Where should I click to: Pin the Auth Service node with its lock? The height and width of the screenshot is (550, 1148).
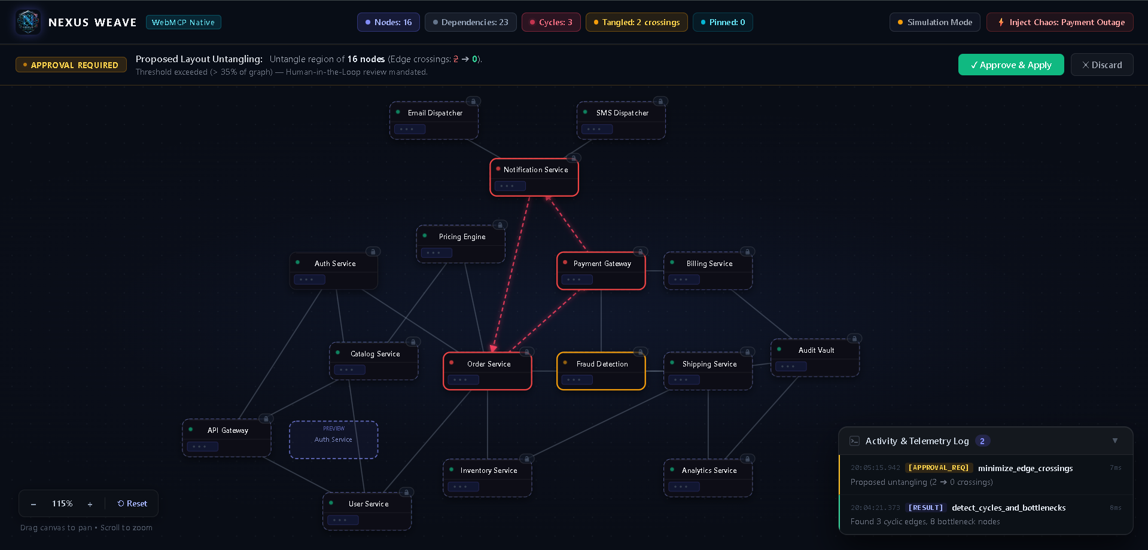click(x=373, y=252)
